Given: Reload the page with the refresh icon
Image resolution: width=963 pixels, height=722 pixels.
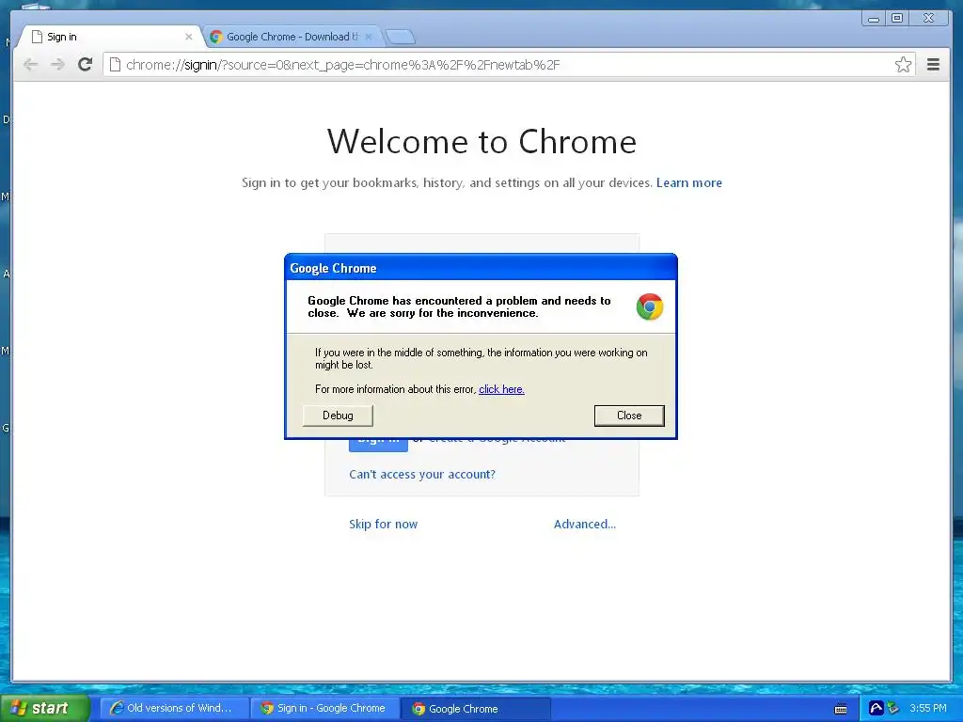Looking at the screenshot, I should (86, 65).
